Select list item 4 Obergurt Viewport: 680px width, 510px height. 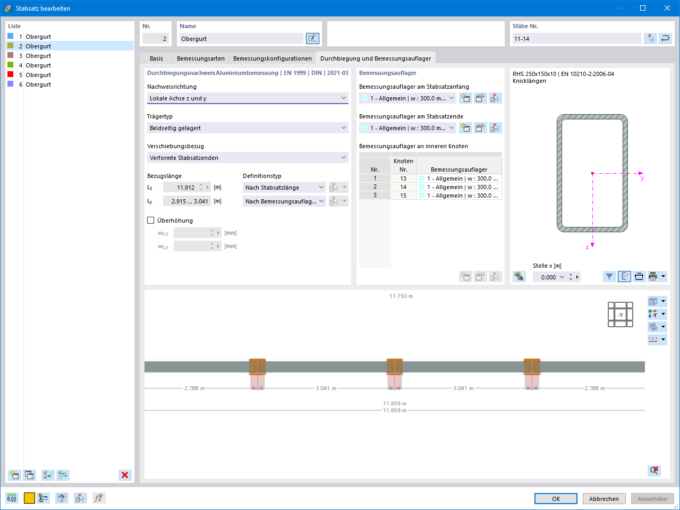coord(70,65)
